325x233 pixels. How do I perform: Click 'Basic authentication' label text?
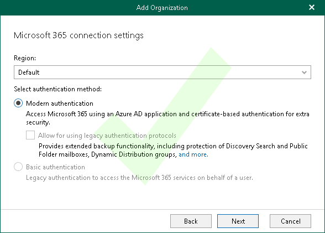(x=55, y=167)
